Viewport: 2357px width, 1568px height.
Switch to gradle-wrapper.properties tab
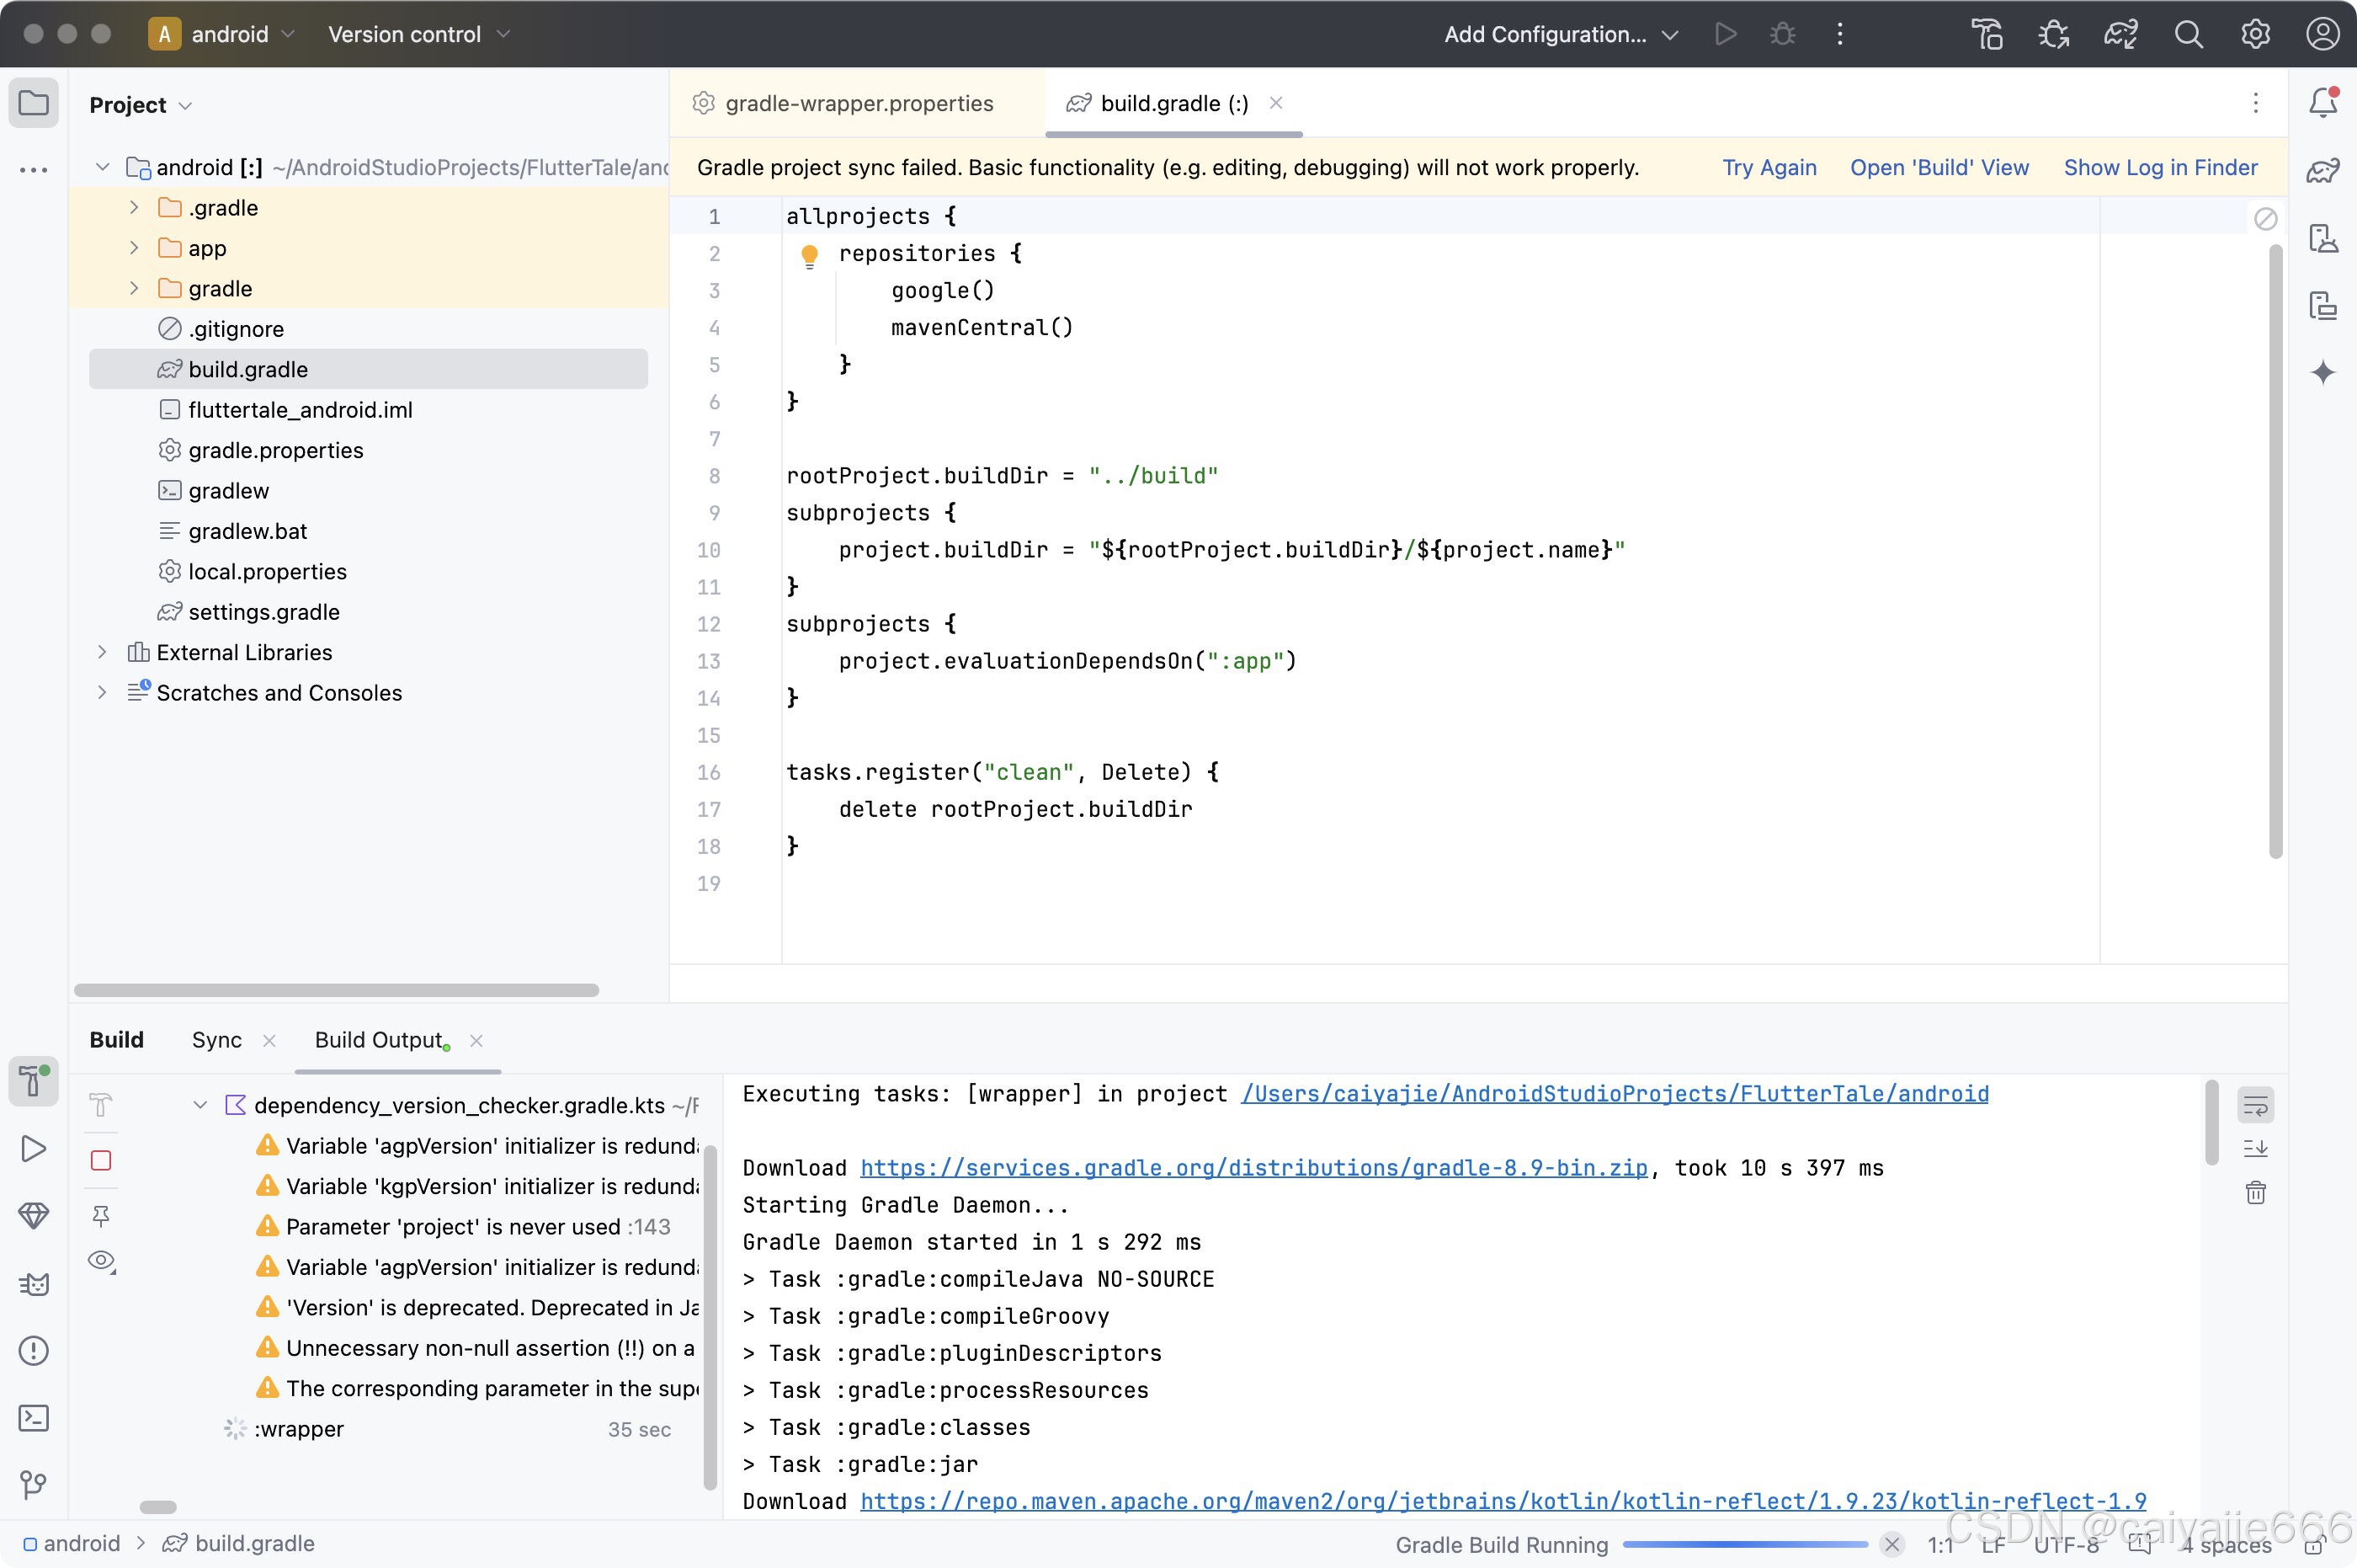(858, 104)
